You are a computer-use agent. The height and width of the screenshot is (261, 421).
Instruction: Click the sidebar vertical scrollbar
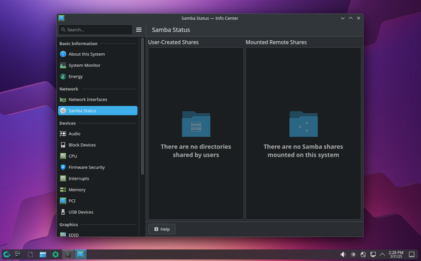[x=142, y=106]
